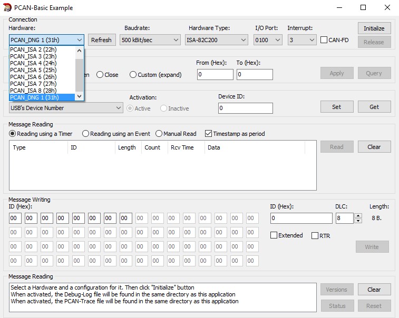
Task: Click the Length column header
Action: click(x=128, y=147)
